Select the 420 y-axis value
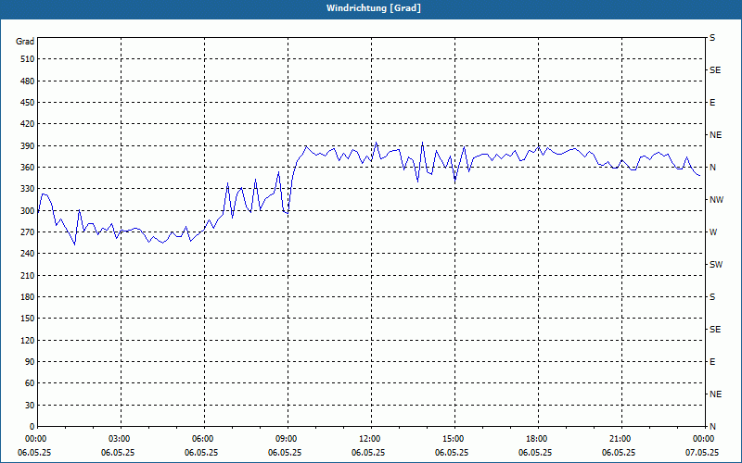Viewport: 742px width, 463px height. 28,124
